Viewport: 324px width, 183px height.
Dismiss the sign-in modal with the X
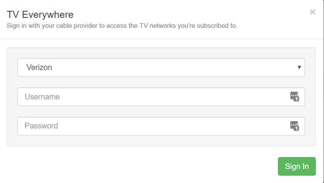pos(312,12)
